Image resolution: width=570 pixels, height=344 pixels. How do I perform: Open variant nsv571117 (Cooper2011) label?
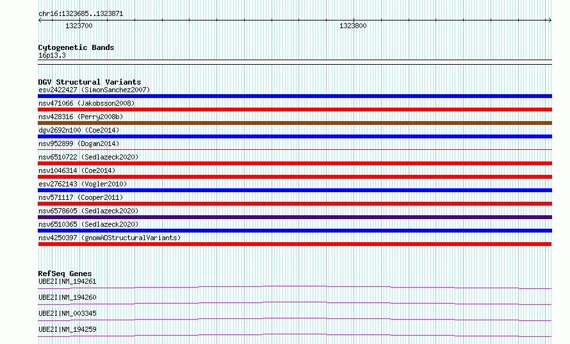click(x=81, y=197)
